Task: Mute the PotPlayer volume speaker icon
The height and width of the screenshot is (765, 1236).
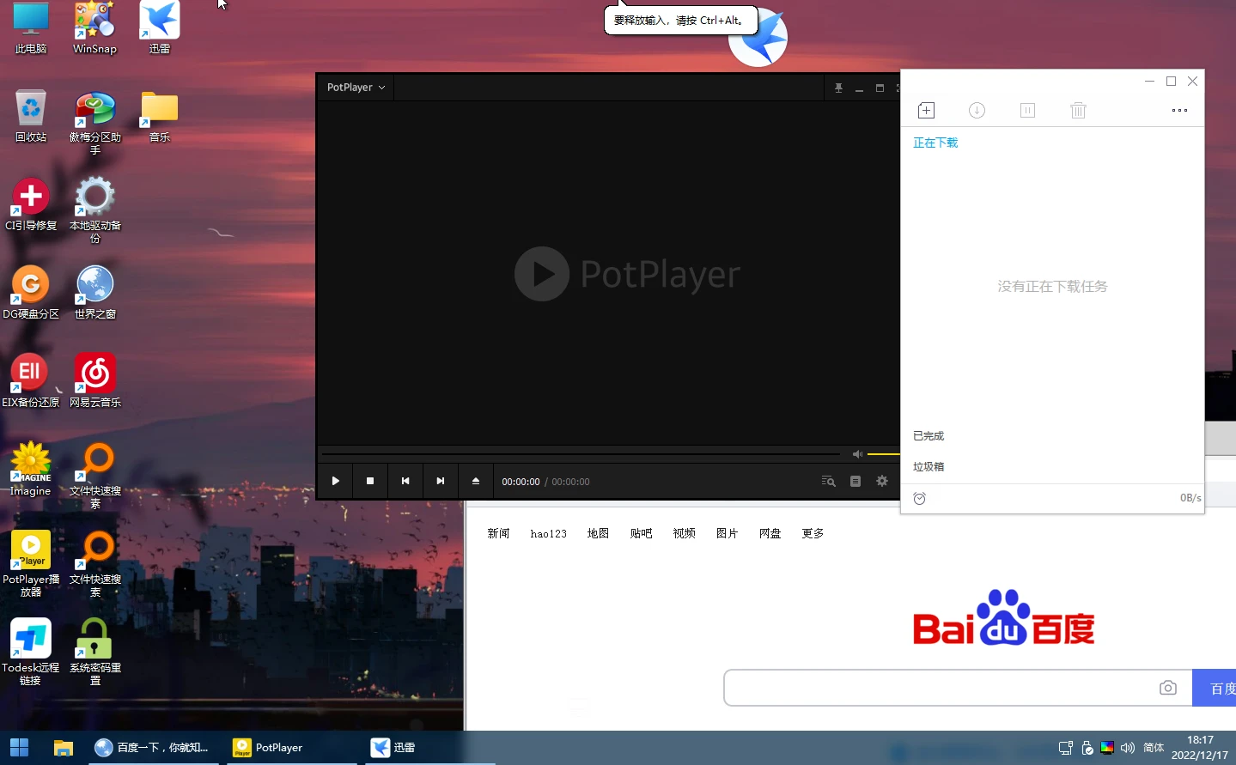Action: click(857, 454)
